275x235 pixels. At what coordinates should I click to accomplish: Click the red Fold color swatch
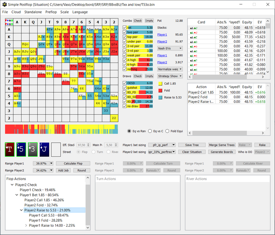160,90
